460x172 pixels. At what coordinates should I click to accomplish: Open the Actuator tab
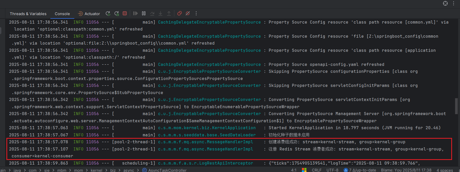[89, 14]
